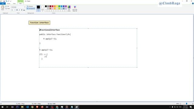
Task: Open the Windows Start menu
Action: coord(2,107)
